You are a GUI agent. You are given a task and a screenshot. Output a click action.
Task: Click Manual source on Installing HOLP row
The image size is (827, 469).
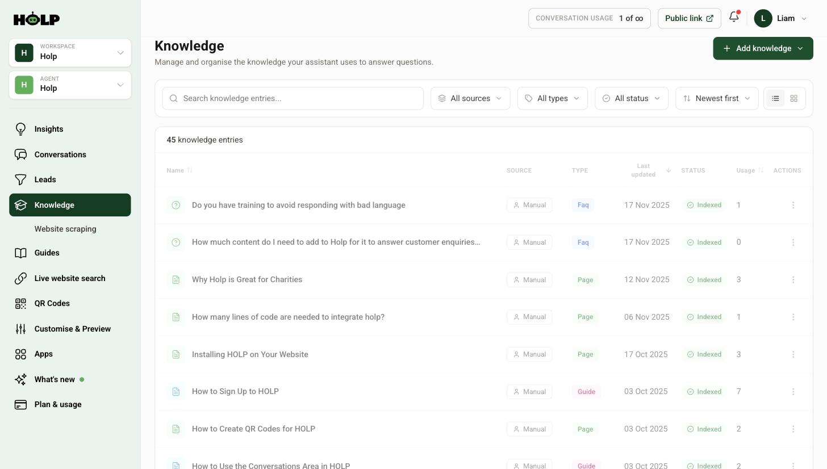click(x=529, y=354)
